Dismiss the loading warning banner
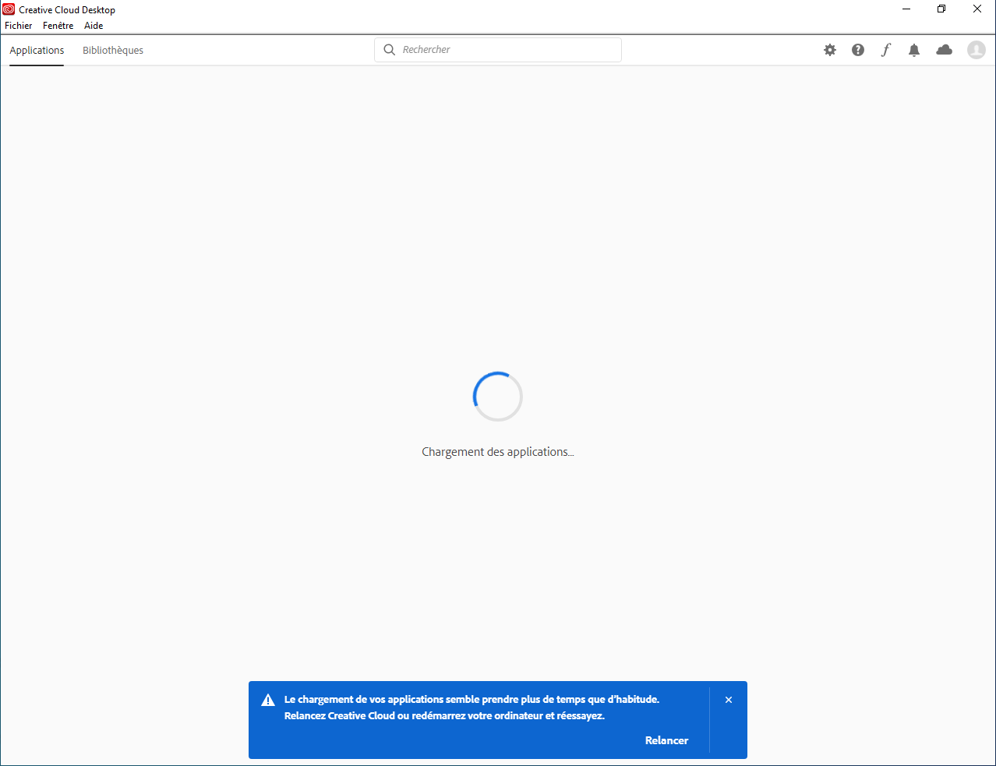 click(729, 700)
